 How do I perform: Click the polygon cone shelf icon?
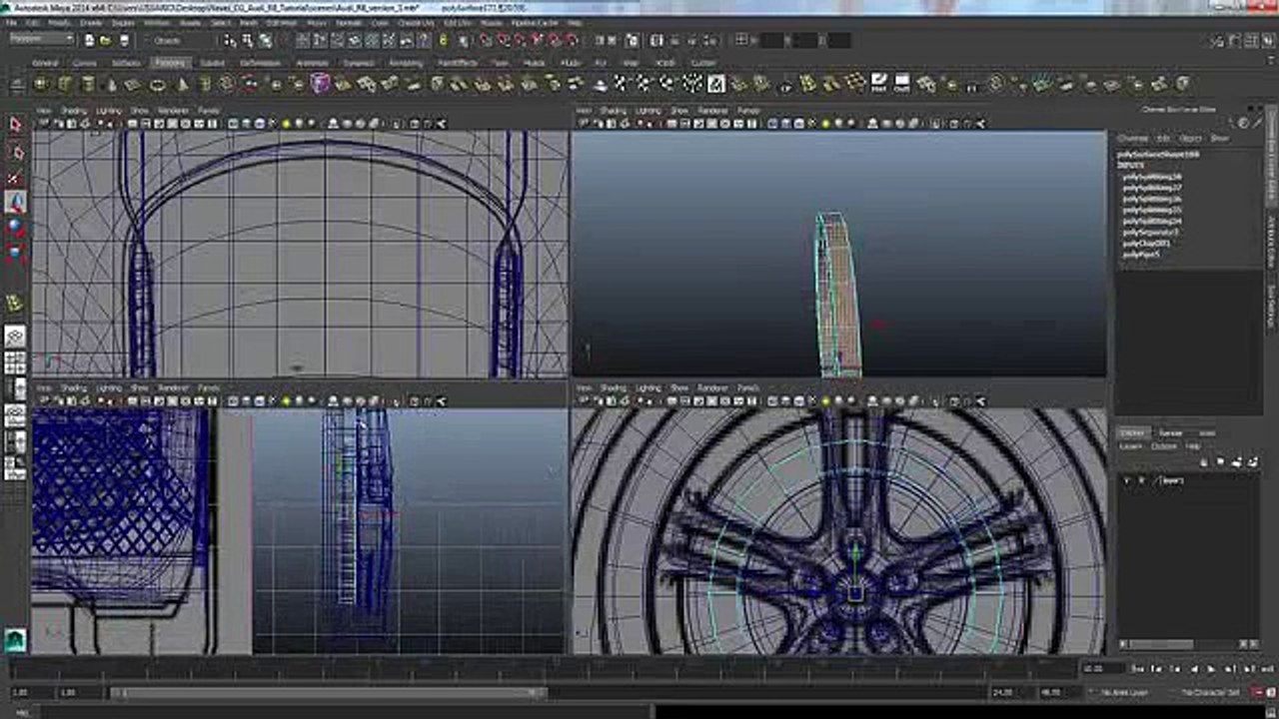point(112,84)
